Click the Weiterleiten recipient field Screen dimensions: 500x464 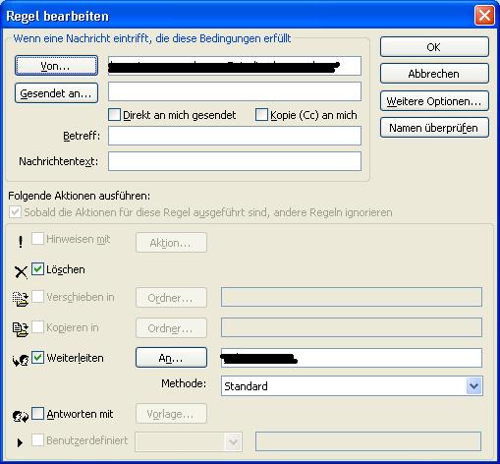(x=352, y=358)
